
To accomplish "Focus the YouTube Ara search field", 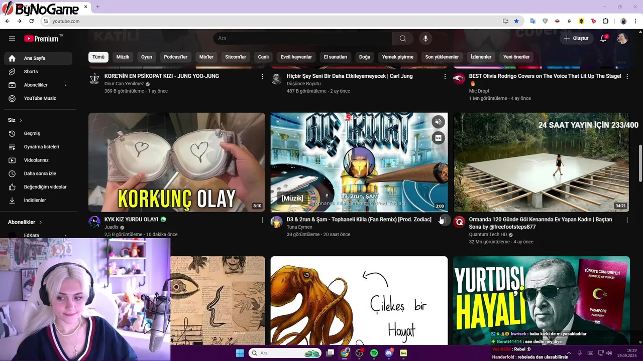I will 302,39.
